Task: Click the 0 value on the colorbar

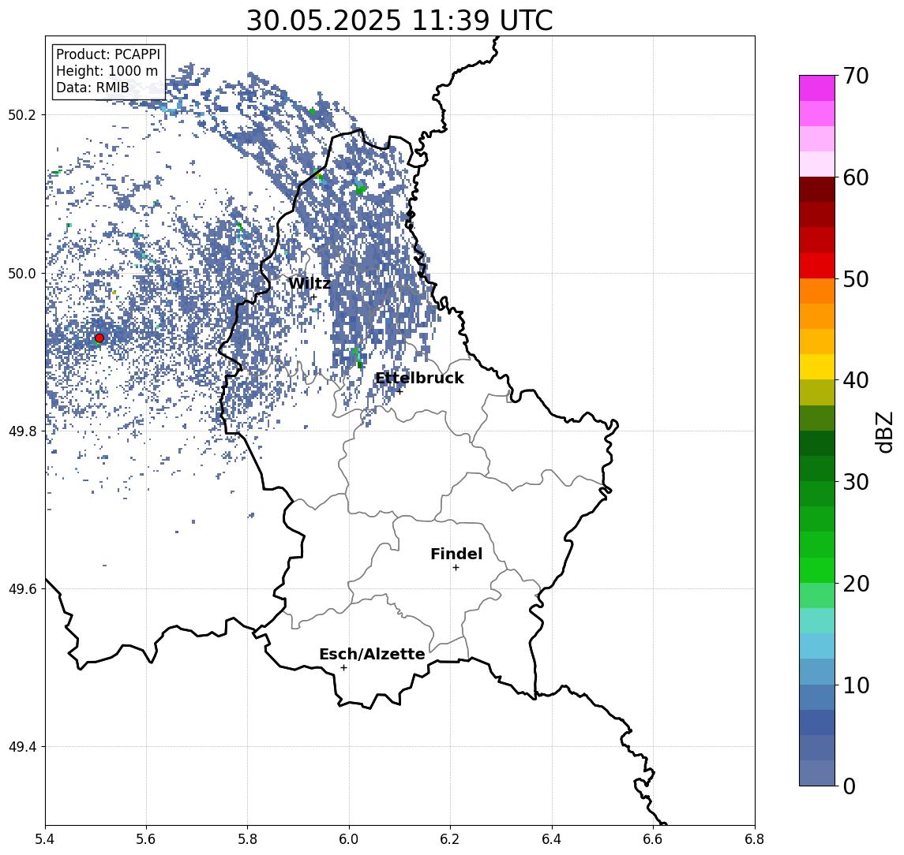Action: [x=850, y=786]
